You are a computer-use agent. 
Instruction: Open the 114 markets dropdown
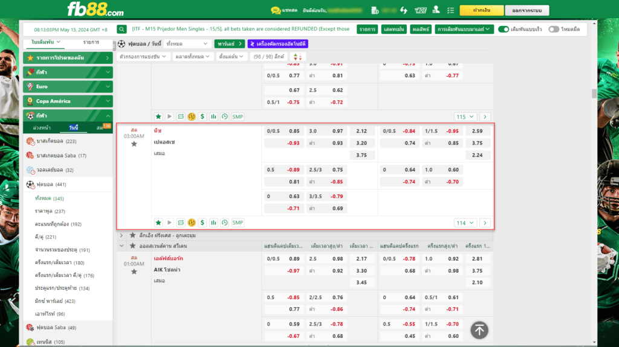(x=465, y=223)
